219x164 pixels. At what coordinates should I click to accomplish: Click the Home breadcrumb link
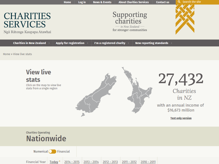click(7, 54)
